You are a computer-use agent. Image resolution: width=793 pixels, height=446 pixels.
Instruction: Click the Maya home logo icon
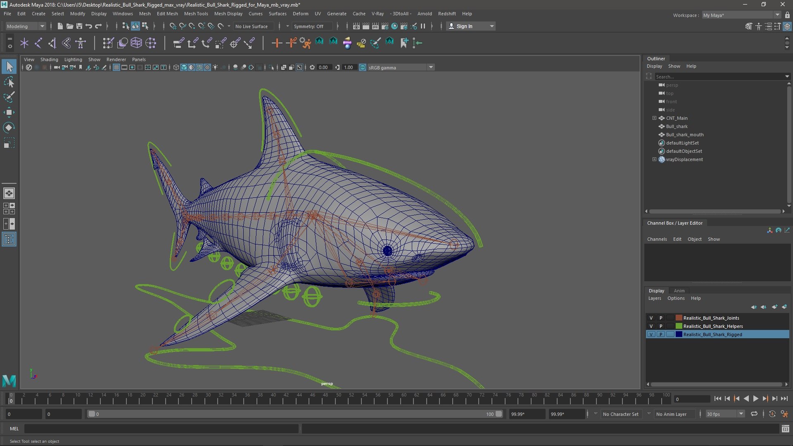pos(9,380)
